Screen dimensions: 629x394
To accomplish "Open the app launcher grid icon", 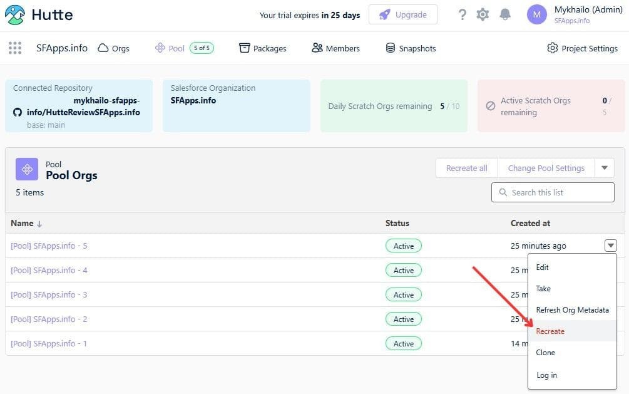I will coord(15,48).
